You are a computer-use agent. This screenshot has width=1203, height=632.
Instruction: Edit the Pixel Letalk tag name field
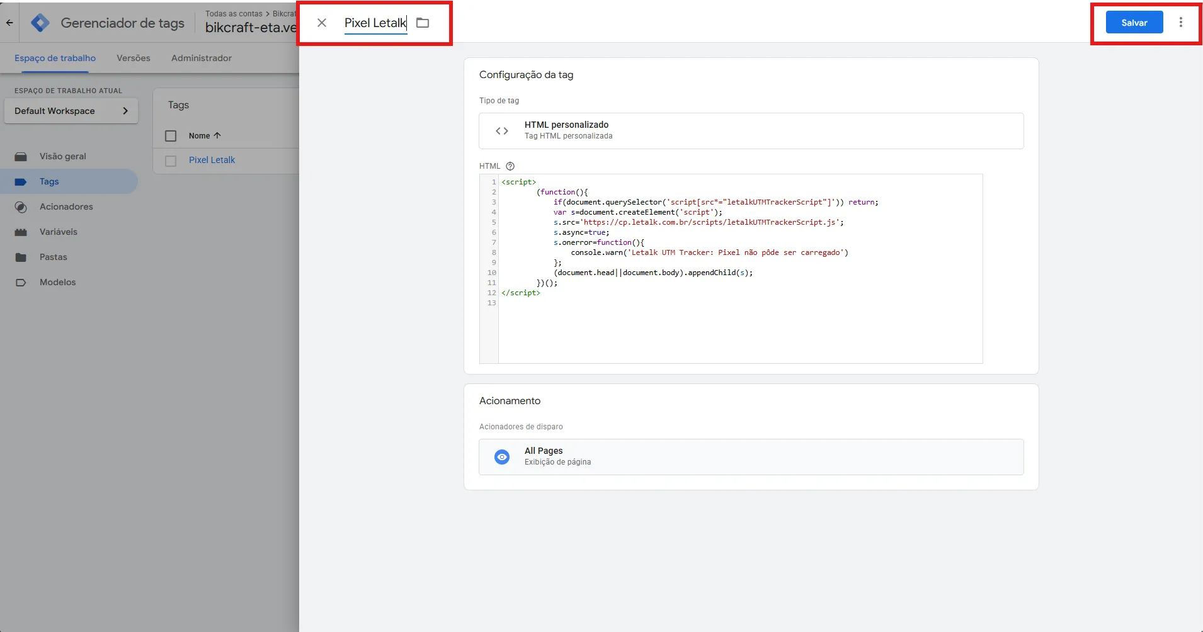coord(375,23)
